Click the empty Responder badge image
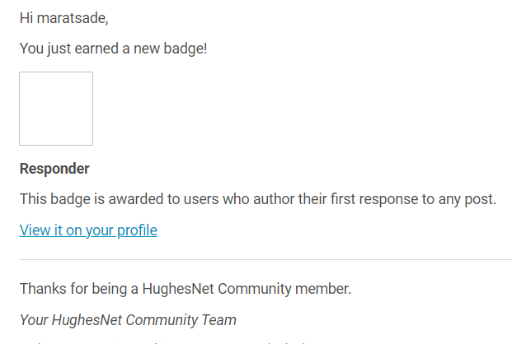The image size is (512, 344). coord(56,109)
